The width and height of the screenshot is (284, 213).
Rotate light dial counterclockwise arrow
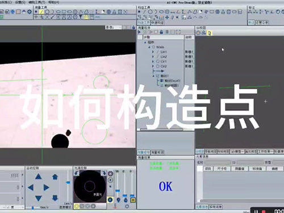[76, 173]
